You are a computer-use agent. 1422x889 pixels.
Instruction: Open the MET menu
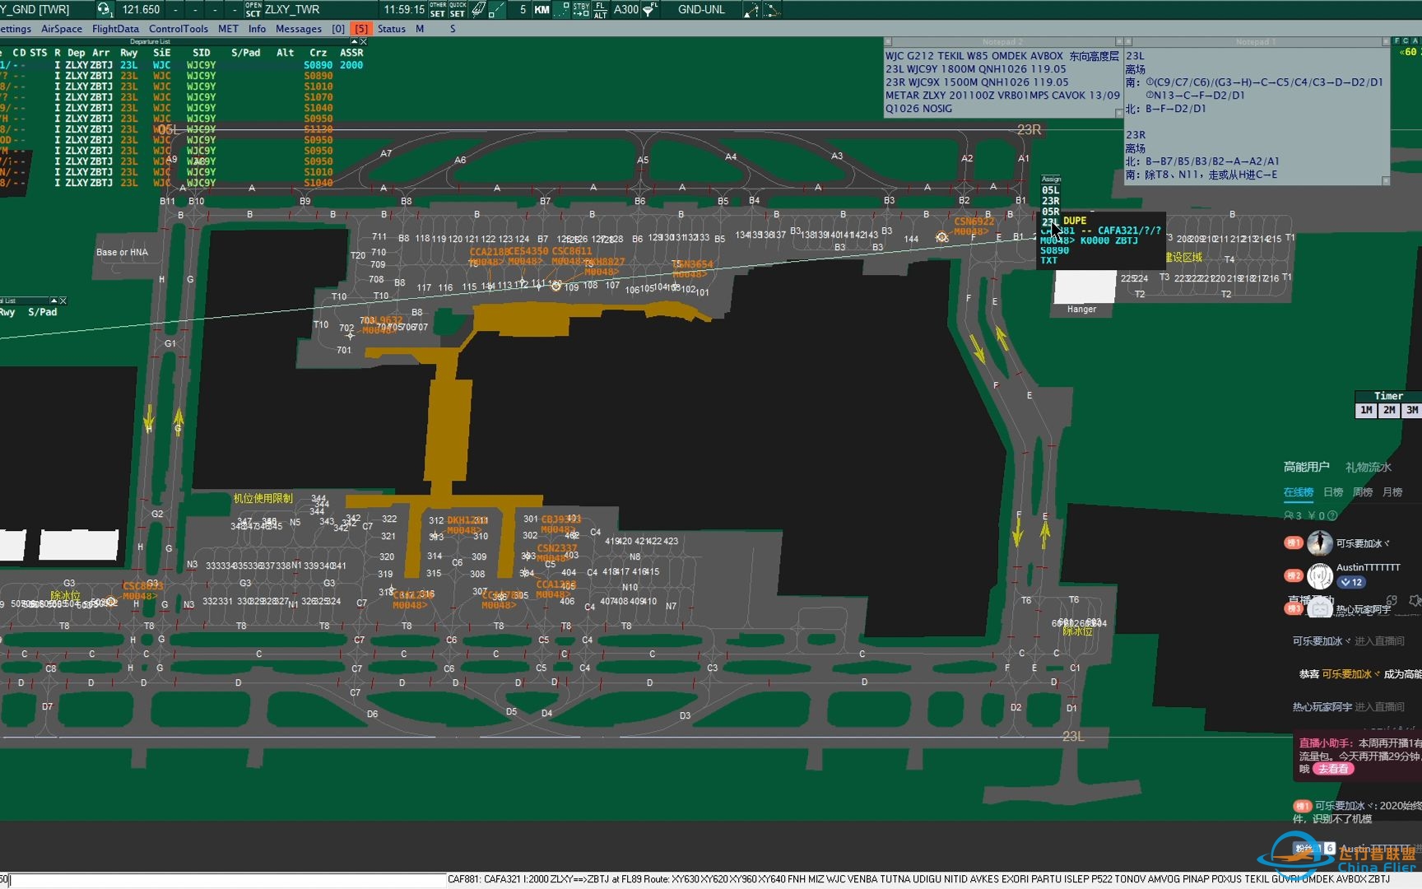tap(228, 29)
